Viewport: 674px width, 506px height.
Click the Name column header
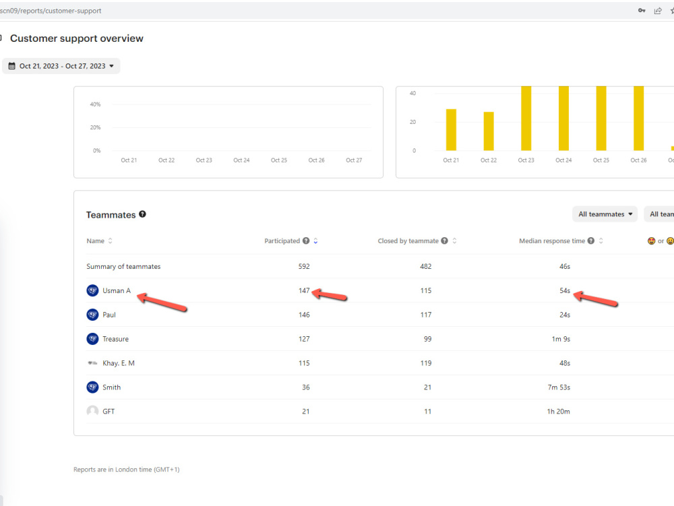coord(96,241)
